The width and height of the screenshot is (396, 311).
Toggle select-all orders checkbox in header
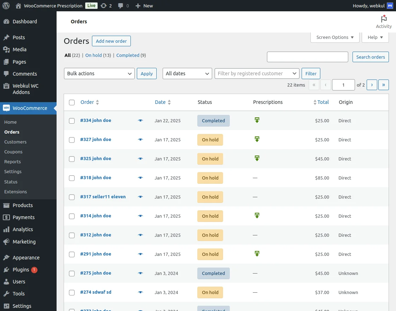click(x=72, y=102)
